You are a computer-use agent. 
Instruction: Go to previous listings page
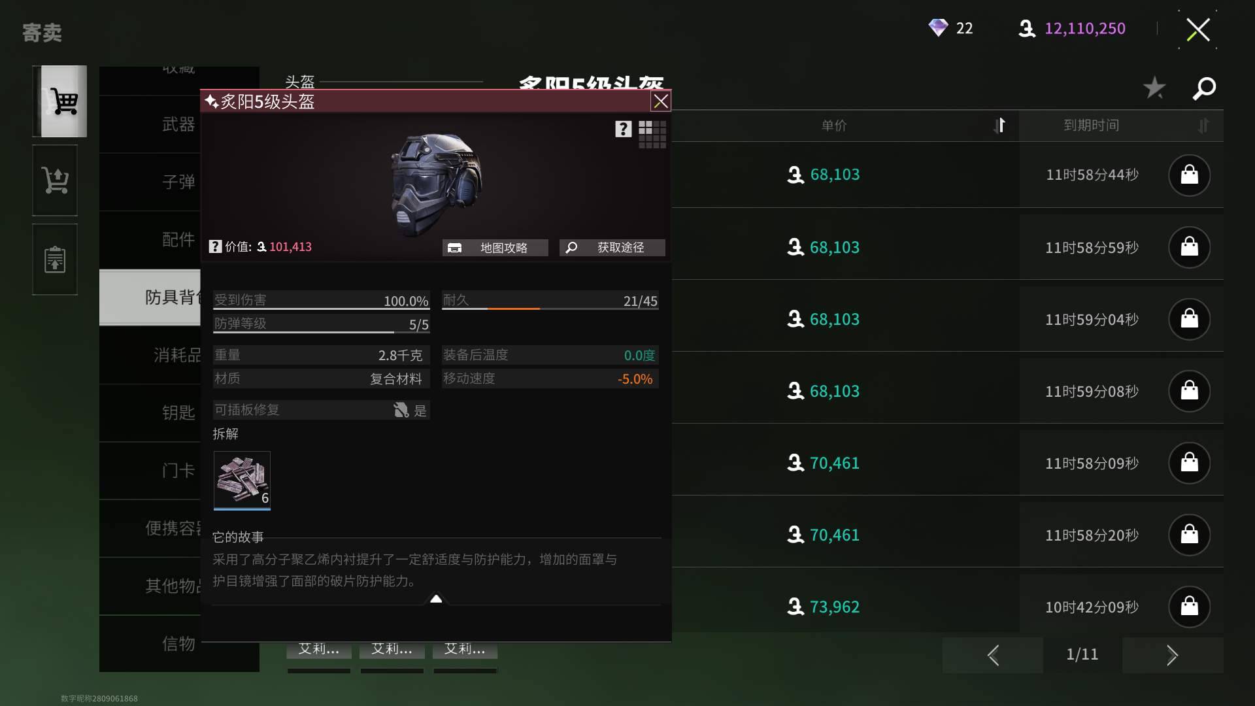(x=993, y=655)
